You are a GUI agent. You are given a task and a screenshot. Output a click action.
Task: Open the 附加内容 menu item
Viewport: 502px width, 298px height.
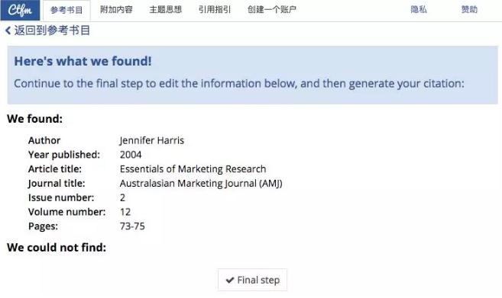116,10
